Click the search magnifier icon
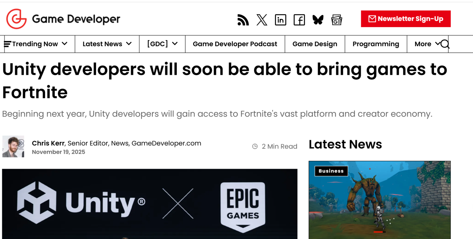Image resolution: width=473 pixels, height=239 pixels. [x=445, y=44]
